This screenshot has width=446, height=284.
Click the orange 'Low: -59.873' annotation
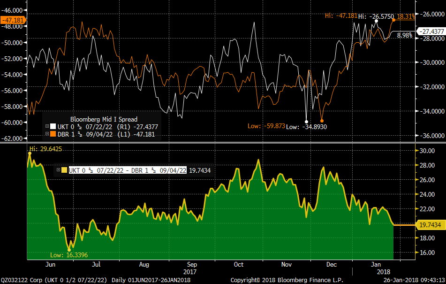pyautogui.click(x=266, y=126)
